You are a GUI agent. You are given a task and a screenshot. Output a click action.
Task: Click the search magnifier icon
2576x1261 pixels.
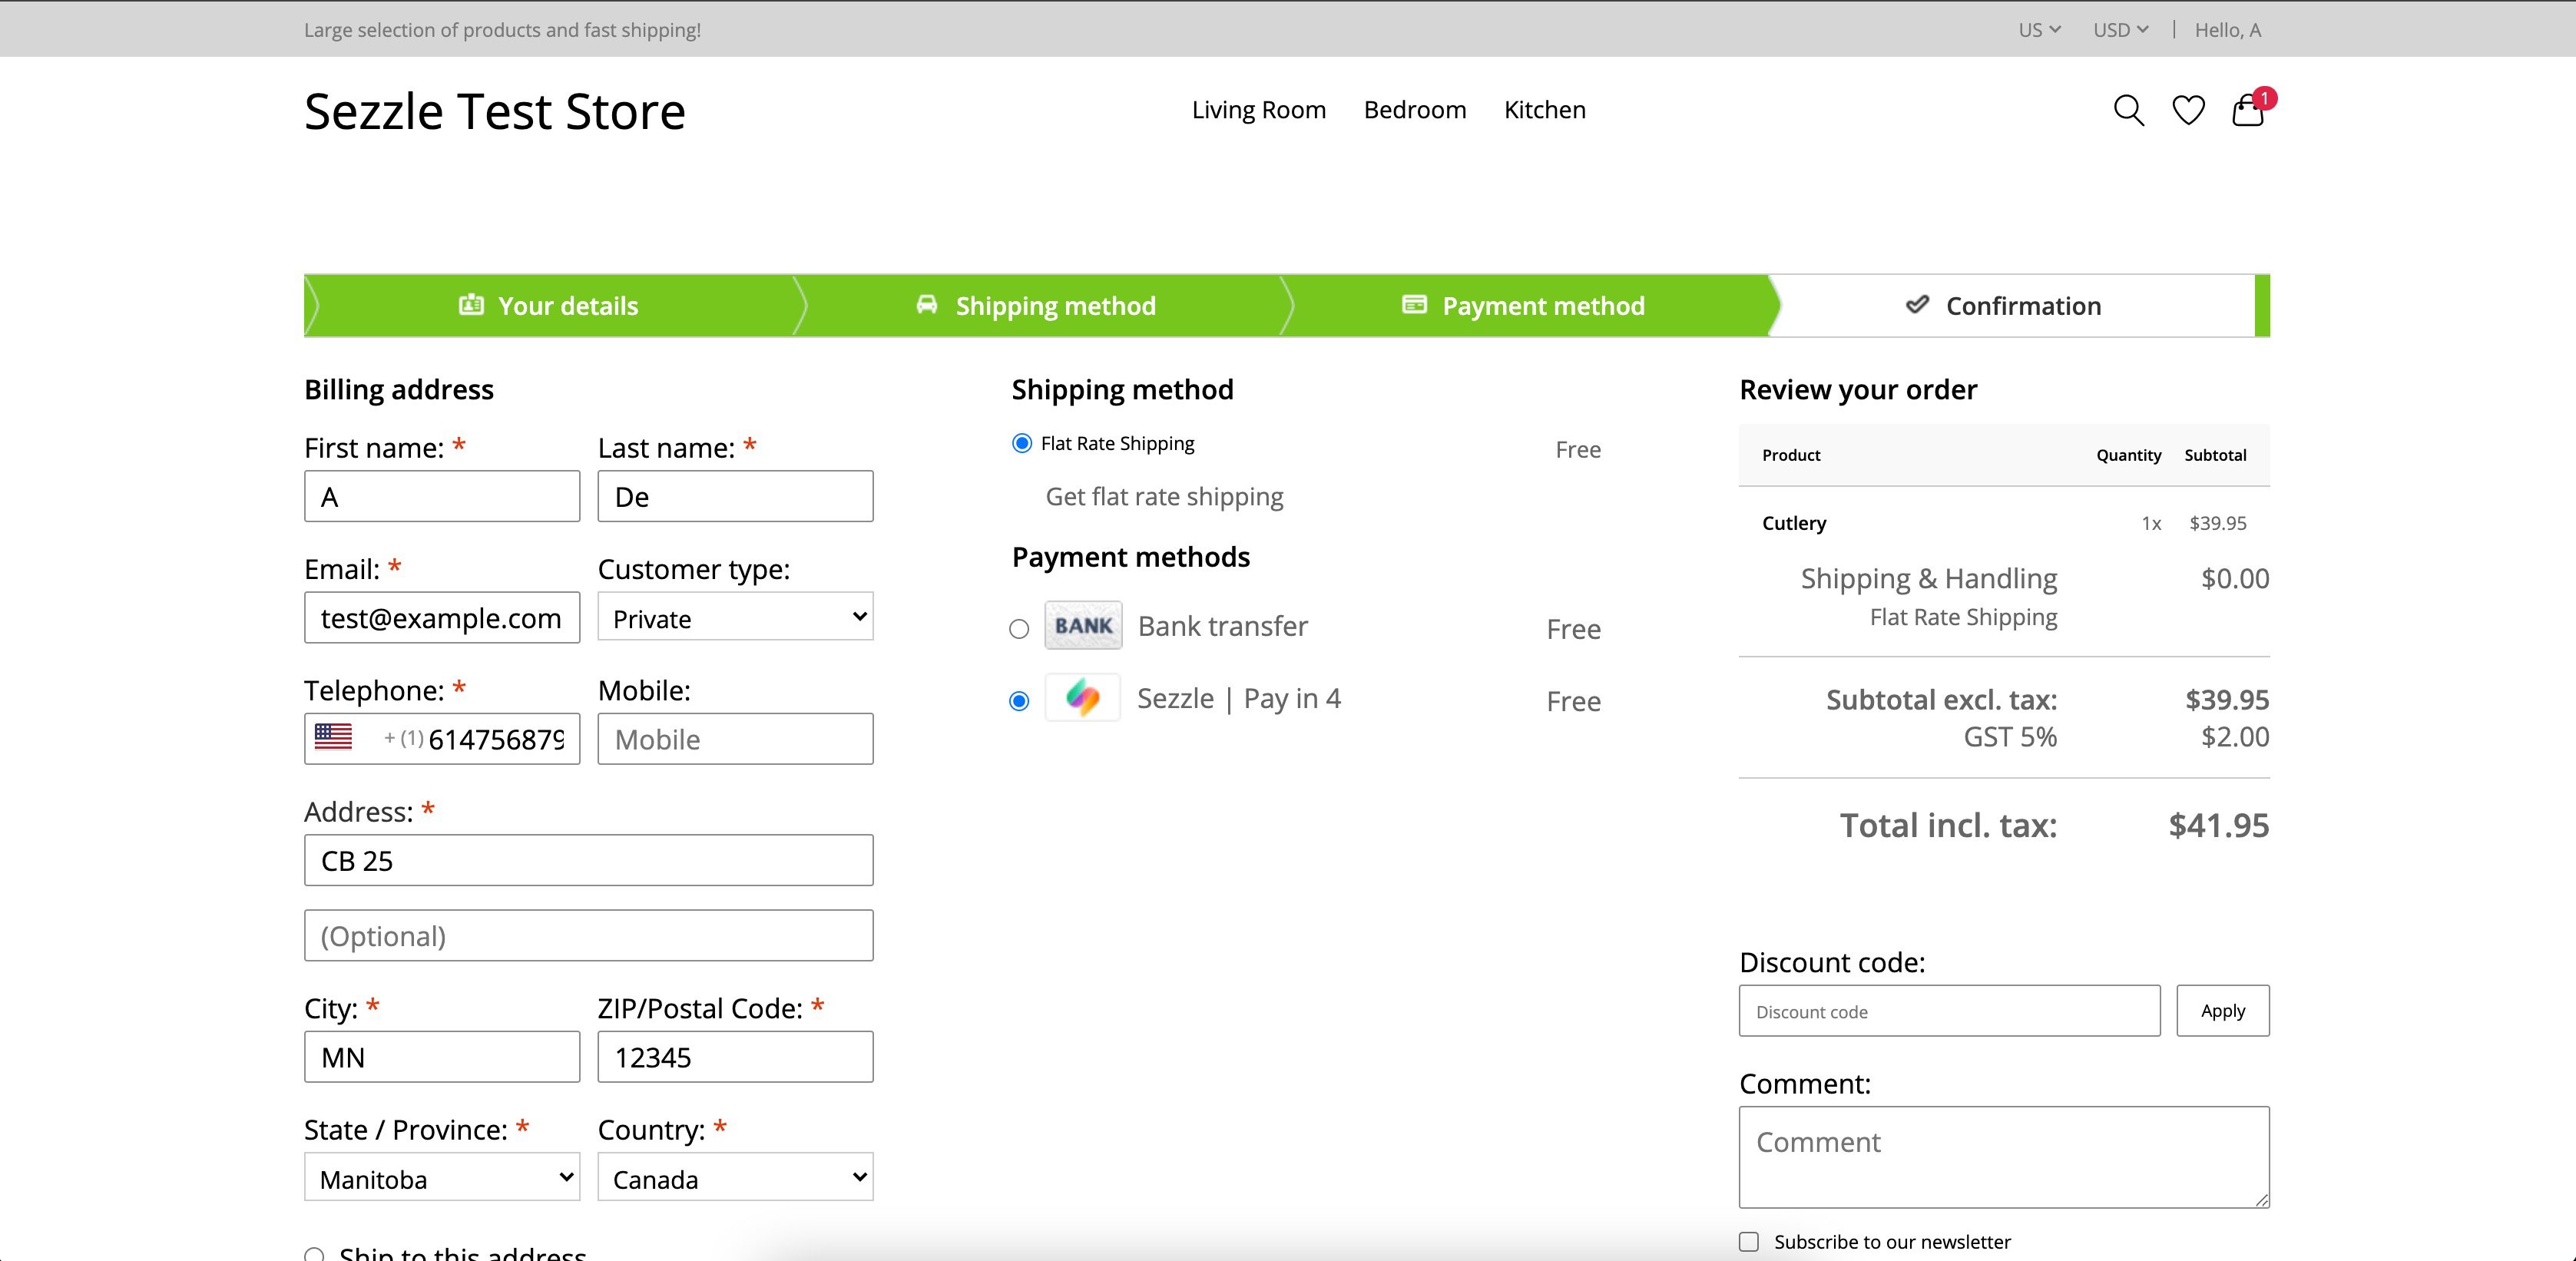(2127, 110)
